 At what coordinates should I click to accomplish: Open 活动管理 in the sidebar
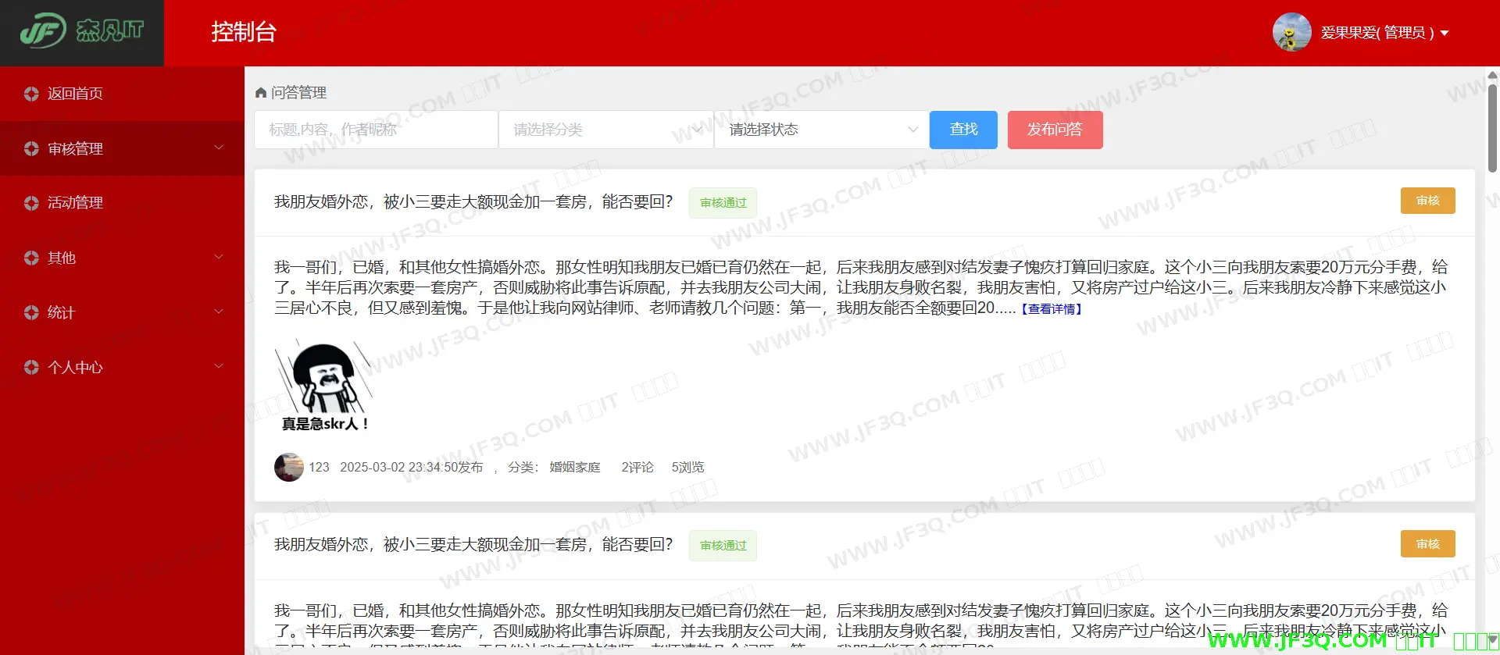click(x=75, y=203)
